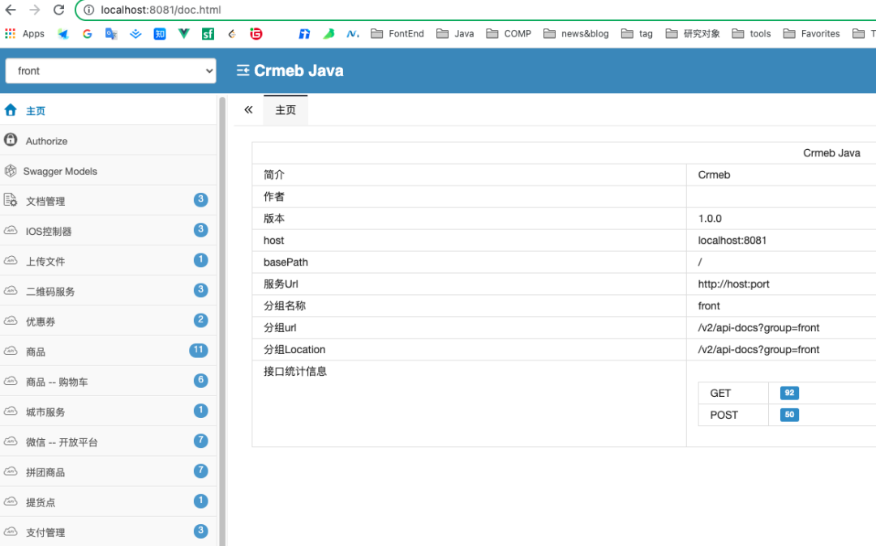
Task: Expand the 微信 -- 开放平台 group
Action: (x=62, y=442)
